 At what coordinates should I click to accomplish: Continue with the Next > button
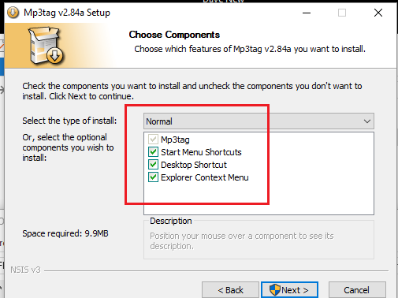[289, 290]
